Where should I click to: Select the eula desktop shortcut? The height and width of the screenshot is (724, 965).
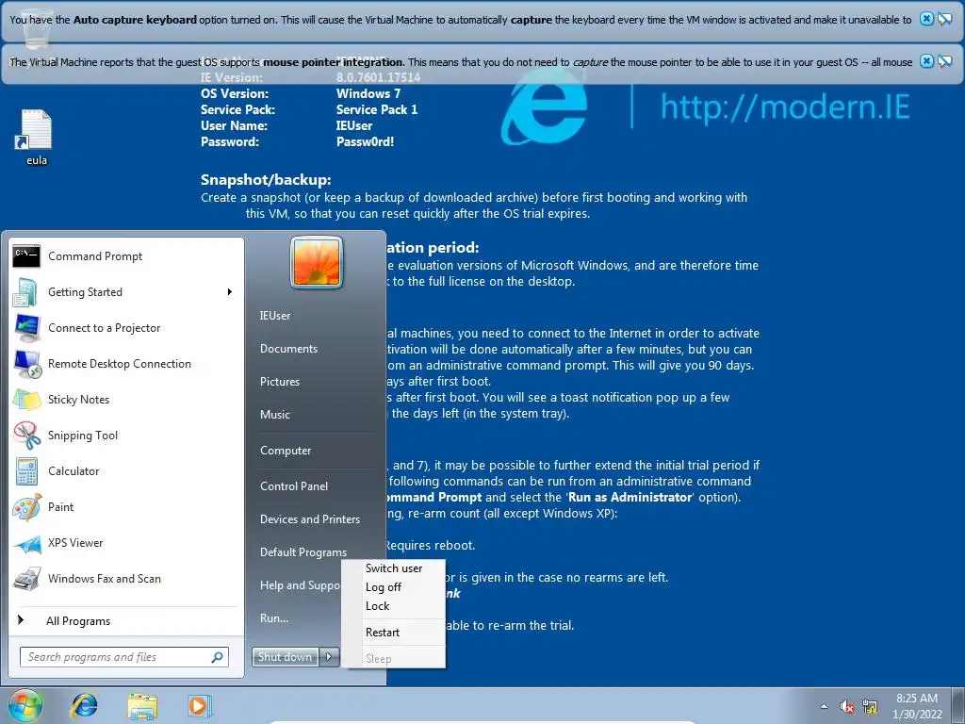coord(37,138)
